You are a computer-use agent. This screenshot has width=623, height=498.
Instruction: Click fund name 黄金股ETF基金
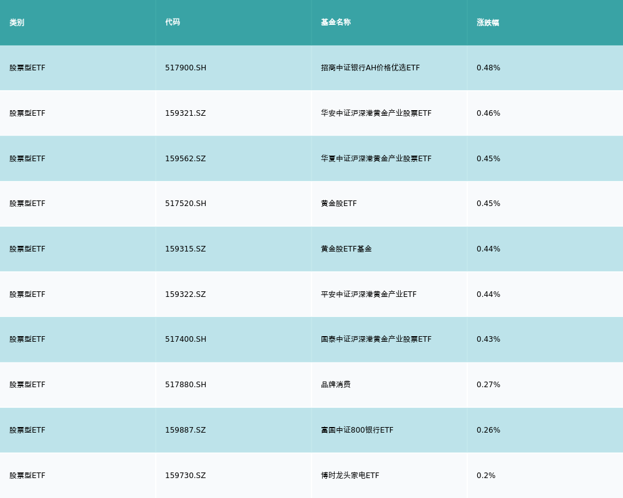point(346,249)
